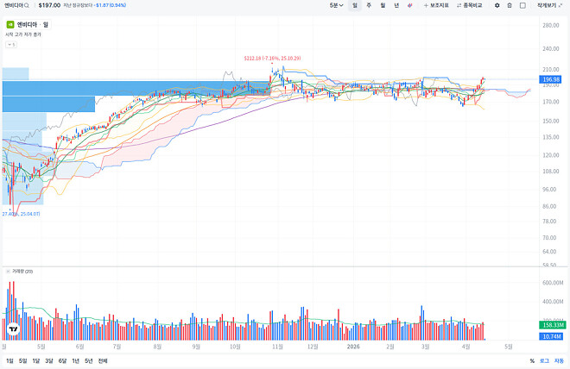
Task: Select the 5일 range button
Action: 22,361
